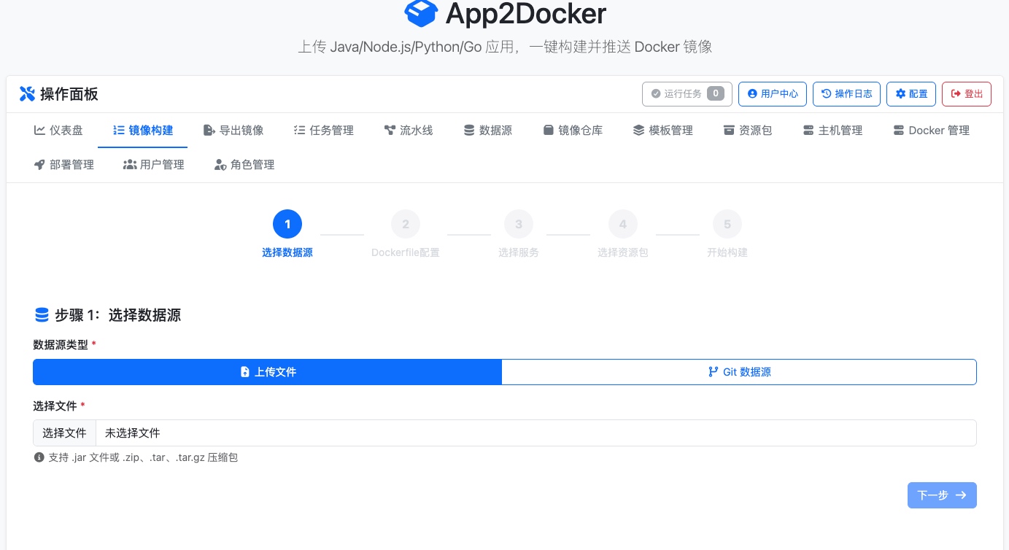This screenshot has height=550, width=1009.
Task: Open 配置 settings button
Action: [911, 94]
